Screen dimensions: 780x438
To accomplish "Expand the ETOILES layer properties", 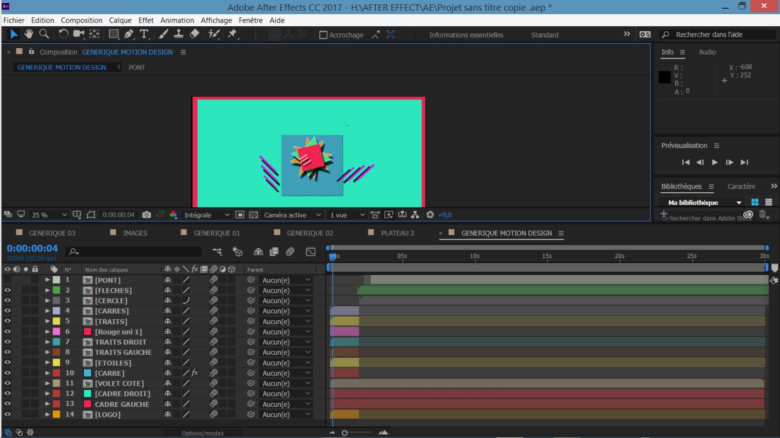I will [48, 362].
